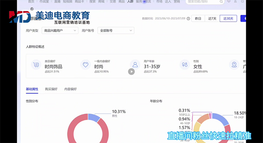Switch to the 内容偏好 tab

coord(70,89)
